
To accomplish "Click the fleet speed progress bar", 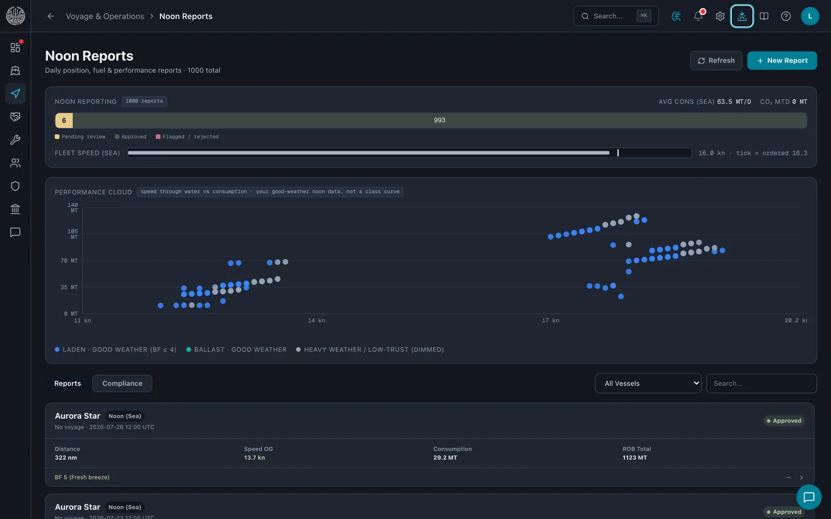I will coord(409,153).
